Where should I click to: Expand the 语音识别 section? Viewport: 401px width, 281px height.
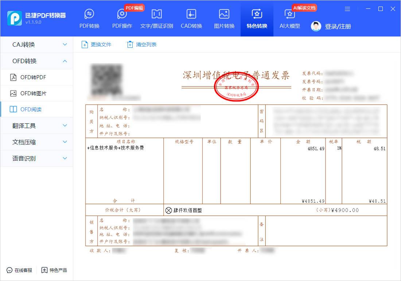(x=36, y=158)
